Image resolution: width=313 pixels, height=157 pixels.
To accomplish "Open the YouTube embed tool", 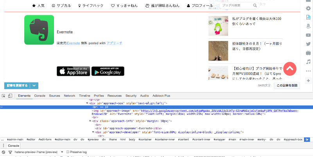I will tap(308, 35).
